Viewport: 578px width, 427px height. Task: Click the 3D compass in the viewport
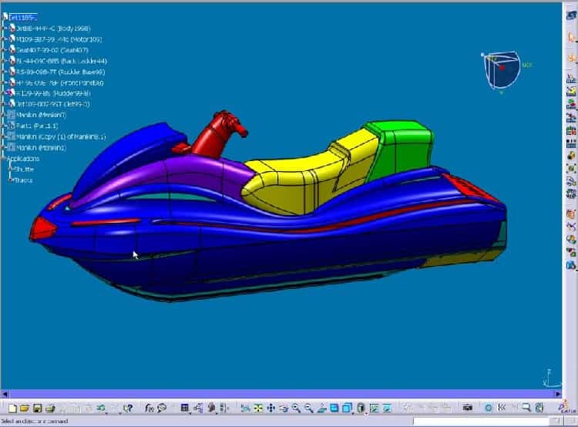click(x=502, y=71)
